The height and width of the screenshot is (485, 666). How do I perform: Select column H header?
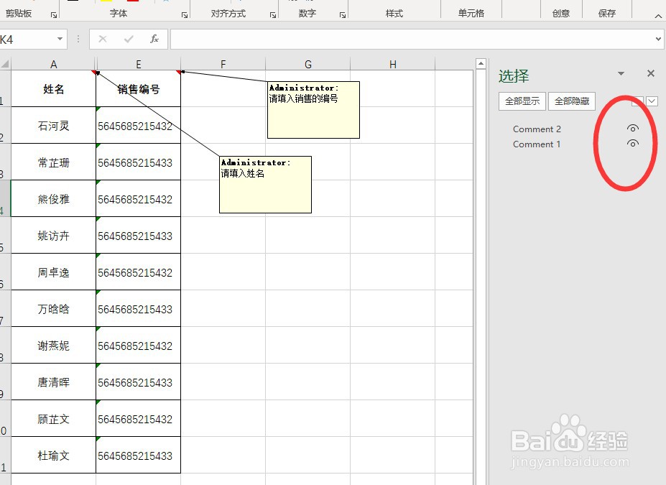(x=392, y=64)
